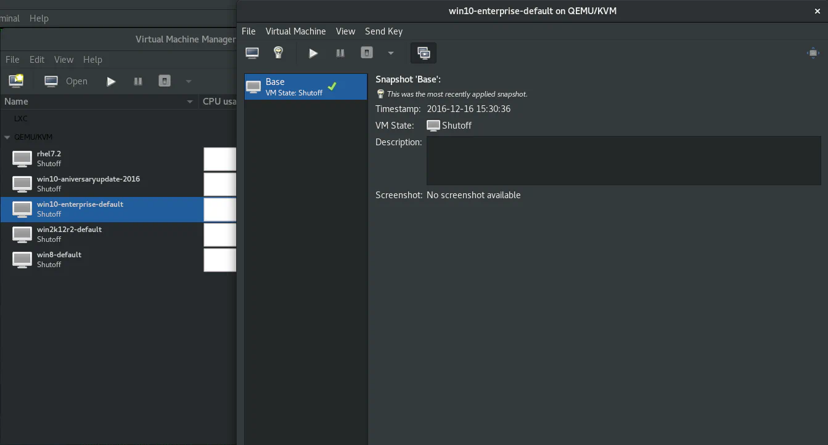Close the win10-enterprise-default window

pyautogui.click(x=818, y=11)
